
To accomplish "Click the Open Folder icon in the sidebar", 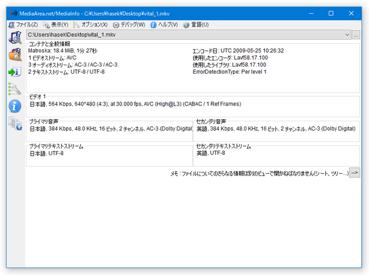I will click(15, 55).
